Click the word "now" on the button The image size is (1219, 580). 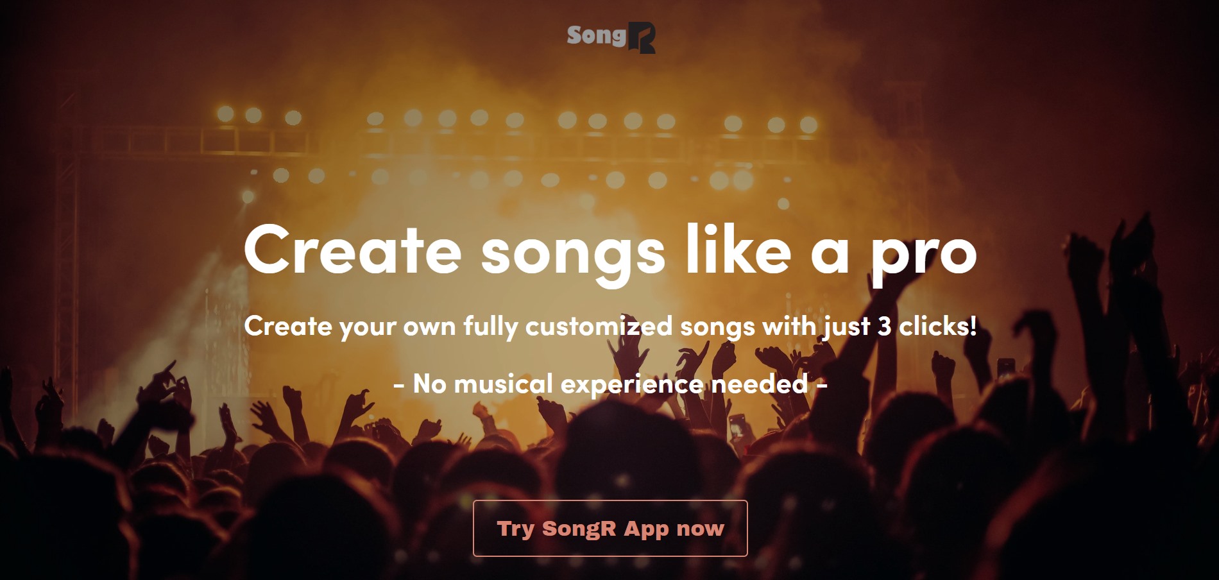coord(700,530)
